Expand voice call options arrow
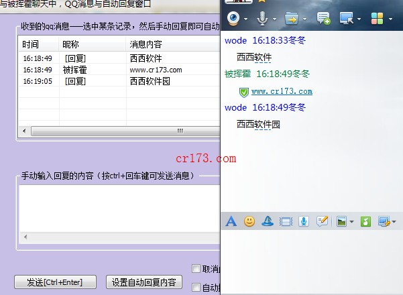Viewport: 403px width, 295px height. tap(274, 19)
